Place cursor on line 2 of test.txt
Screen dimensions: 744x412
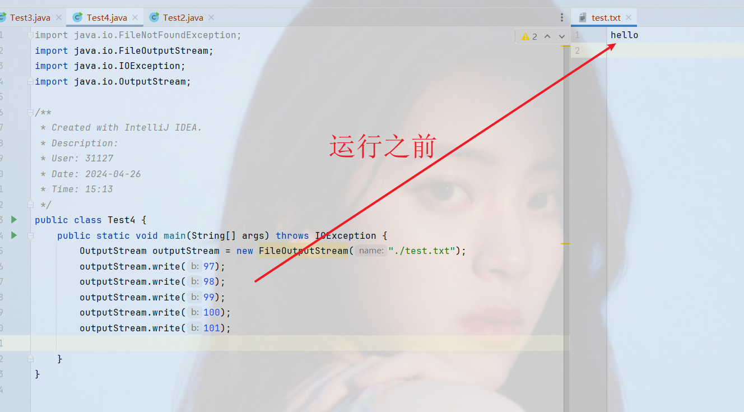click(675, 50)
